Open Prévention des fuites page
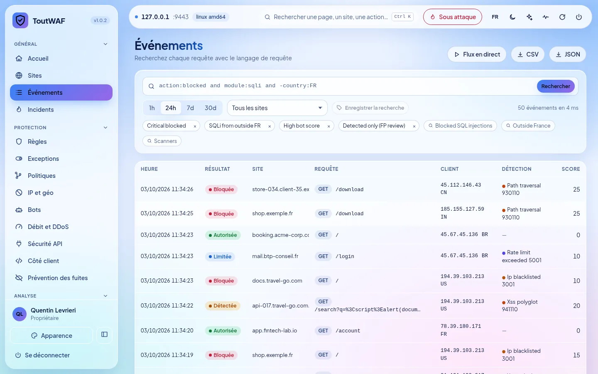The height and width of the screenshot is (374, 598). [61, 278]
